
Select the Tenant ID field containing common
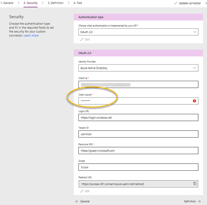(138, 134)
